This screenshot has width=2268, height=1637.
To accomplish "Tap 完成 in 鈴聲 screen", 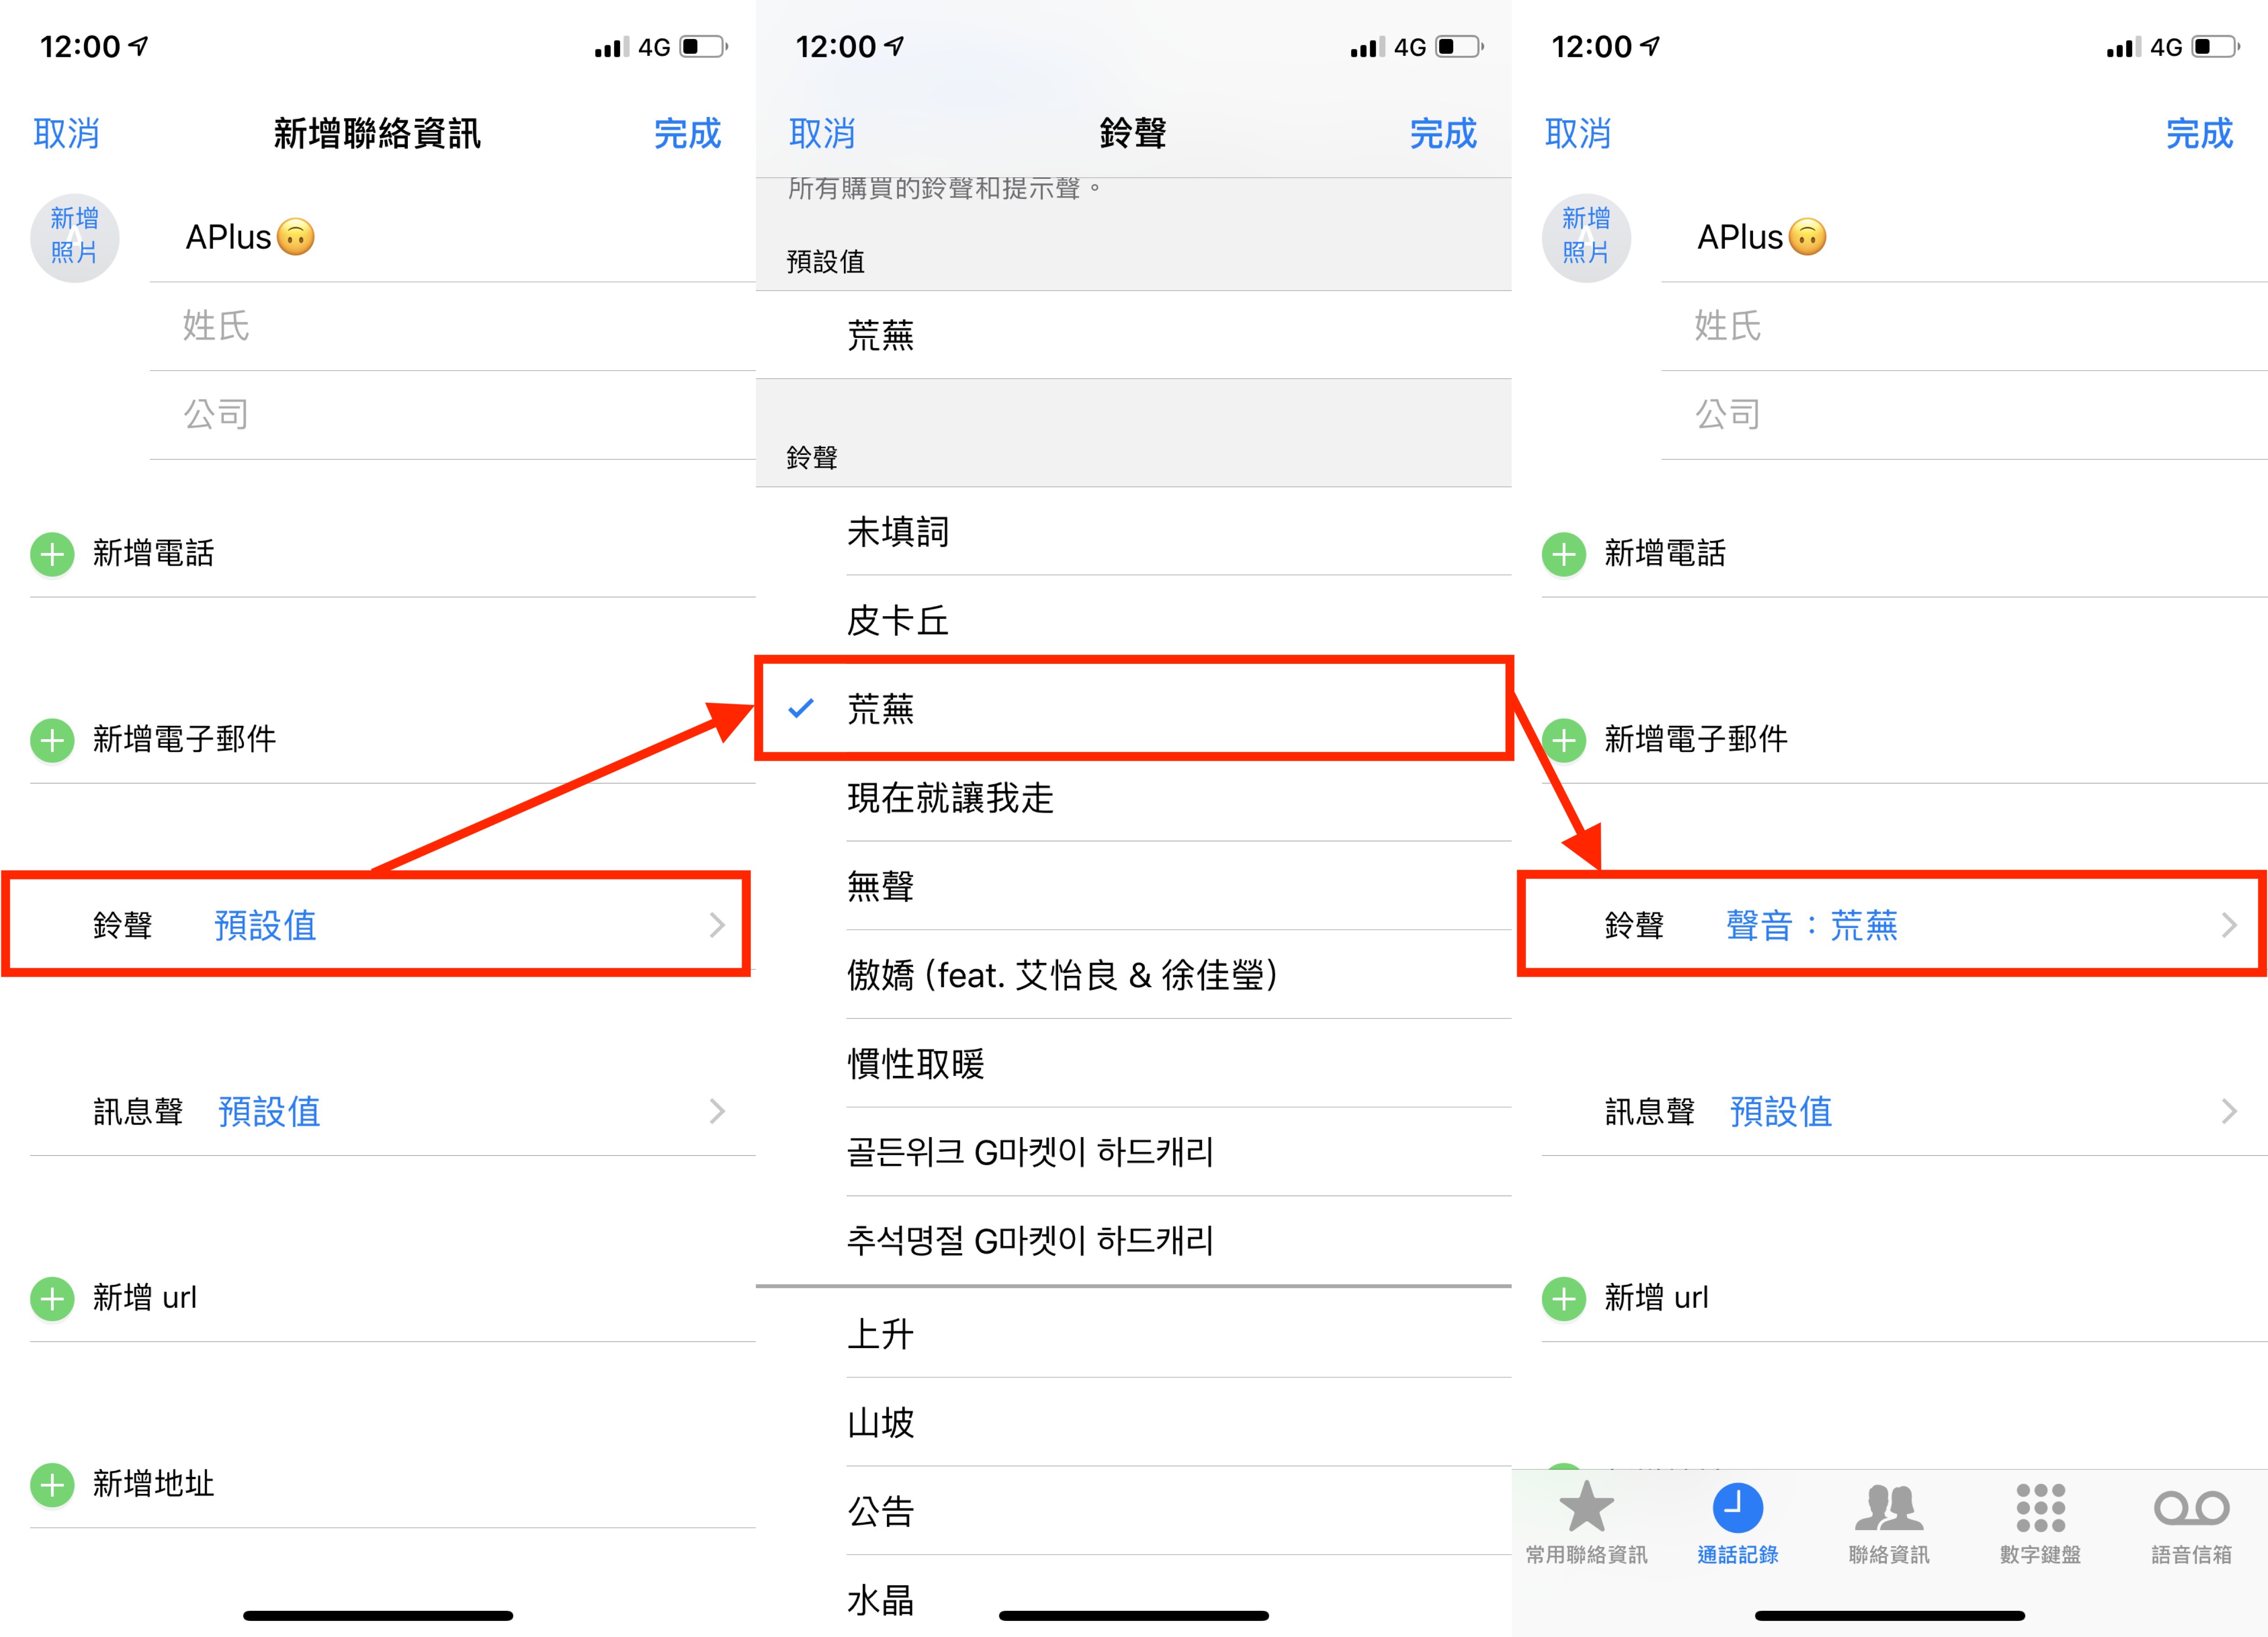I will click(1443, 133).
